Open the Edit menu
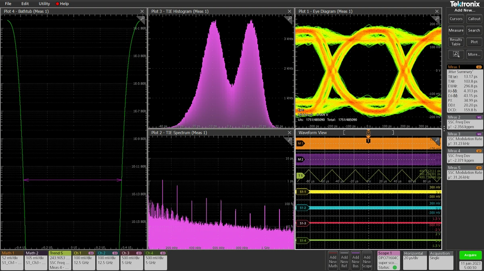 coord(25,4)
